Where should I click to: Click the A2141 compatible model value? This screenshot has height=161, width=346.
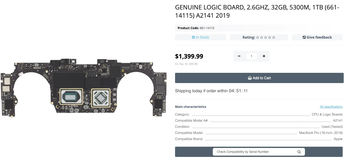click(x=338, y=120)
